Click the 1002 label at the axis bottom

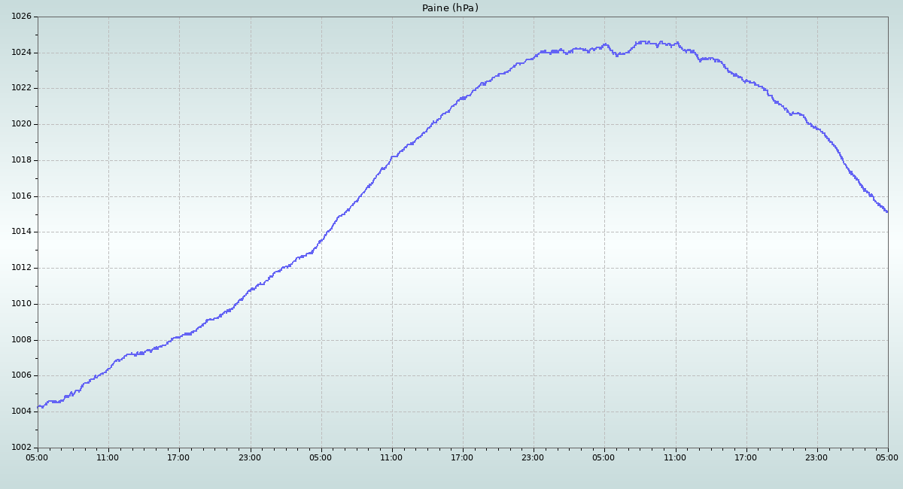point(21,448)
